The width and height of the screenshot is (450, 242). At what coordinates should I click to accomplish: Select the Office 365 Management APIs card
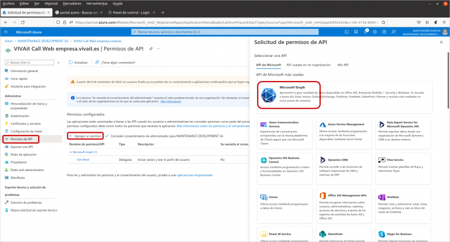pyautogui.click(x=344, y=205)
